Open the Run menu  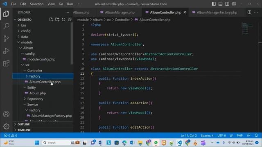[x=70, y=4]
